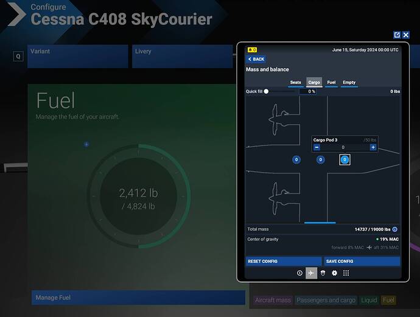Open the Total mass info icon

pyautogui.click(x=395, y=229)
